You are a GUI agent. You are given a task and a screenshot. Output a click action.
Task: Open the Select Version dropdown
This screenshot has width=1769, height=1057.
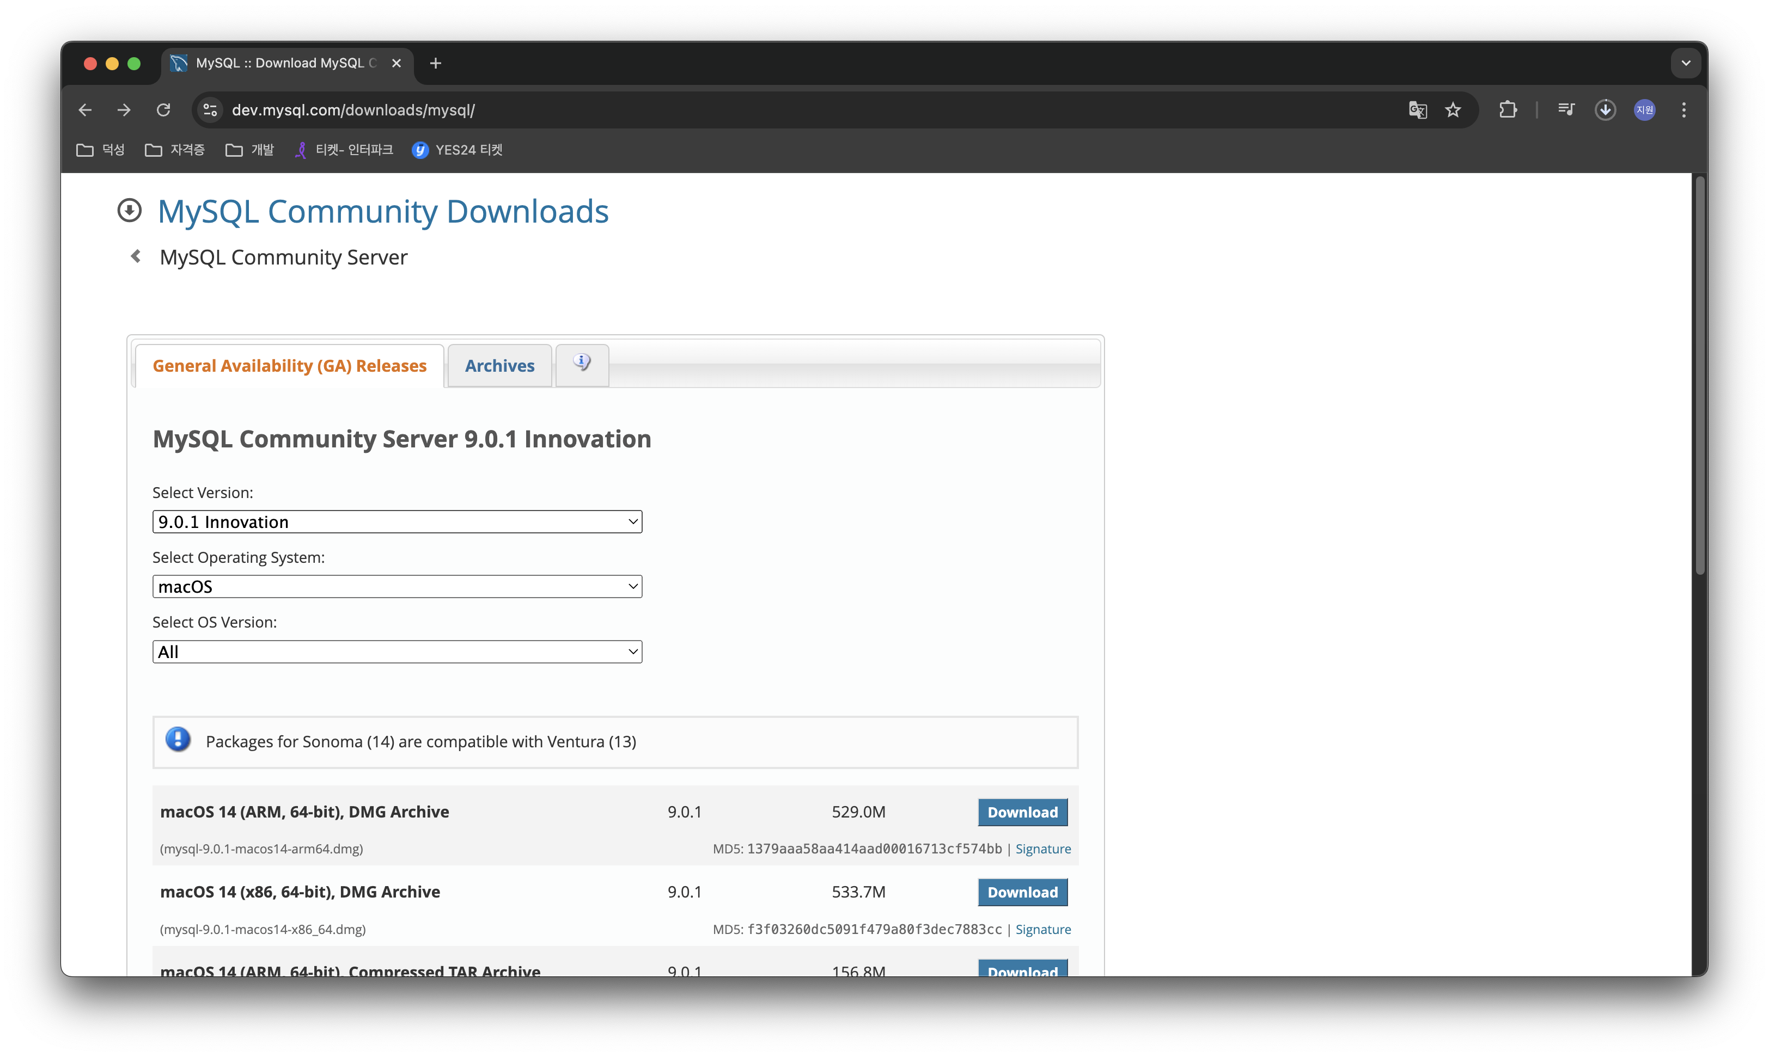click(397, 522)
